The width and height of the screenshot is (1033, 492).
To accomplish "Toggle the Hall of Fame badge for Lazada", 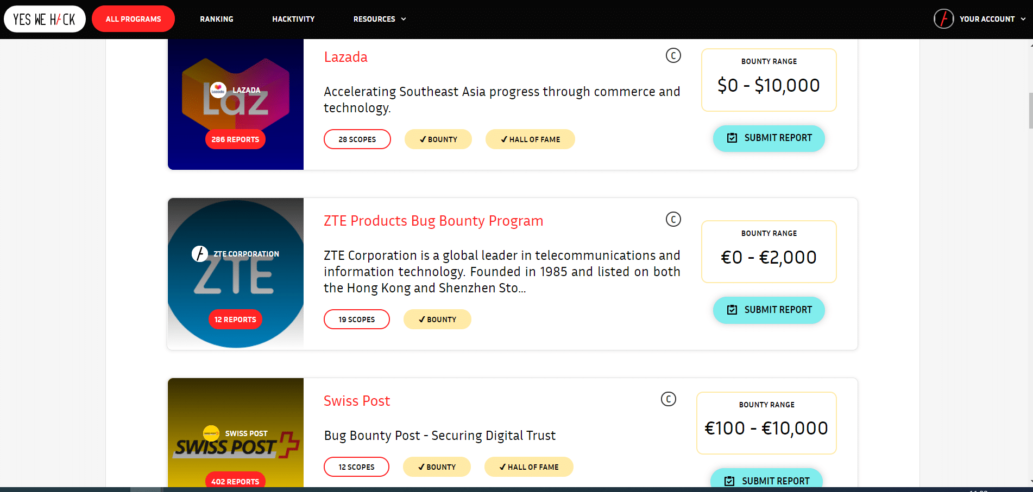I will point(530,139).
